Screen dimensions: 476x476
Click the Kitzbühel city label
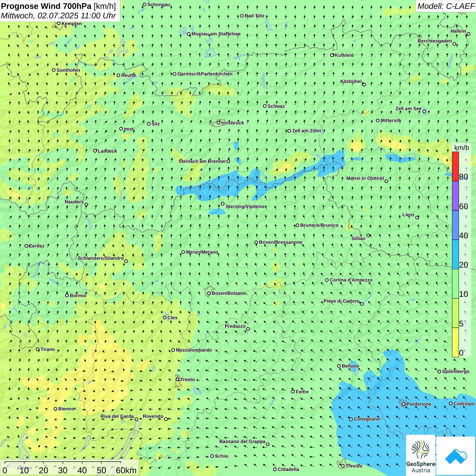[x=351, y=81]
